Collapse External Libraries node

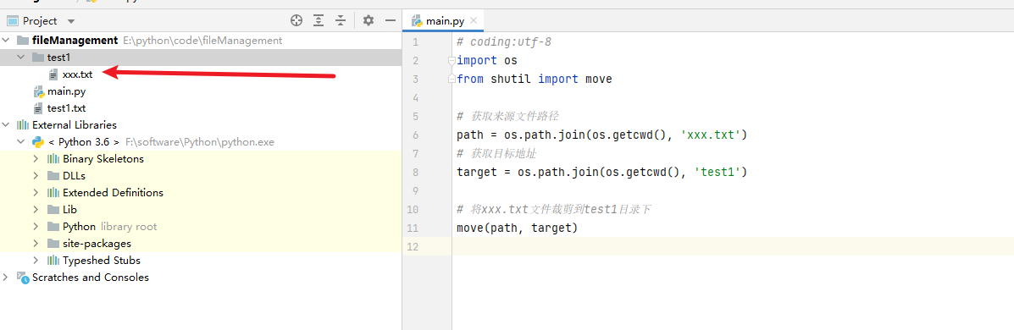pos(7,124)
